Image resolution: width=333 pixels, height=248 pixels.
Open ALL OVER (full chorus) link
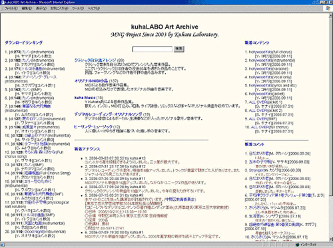point(260,127)
